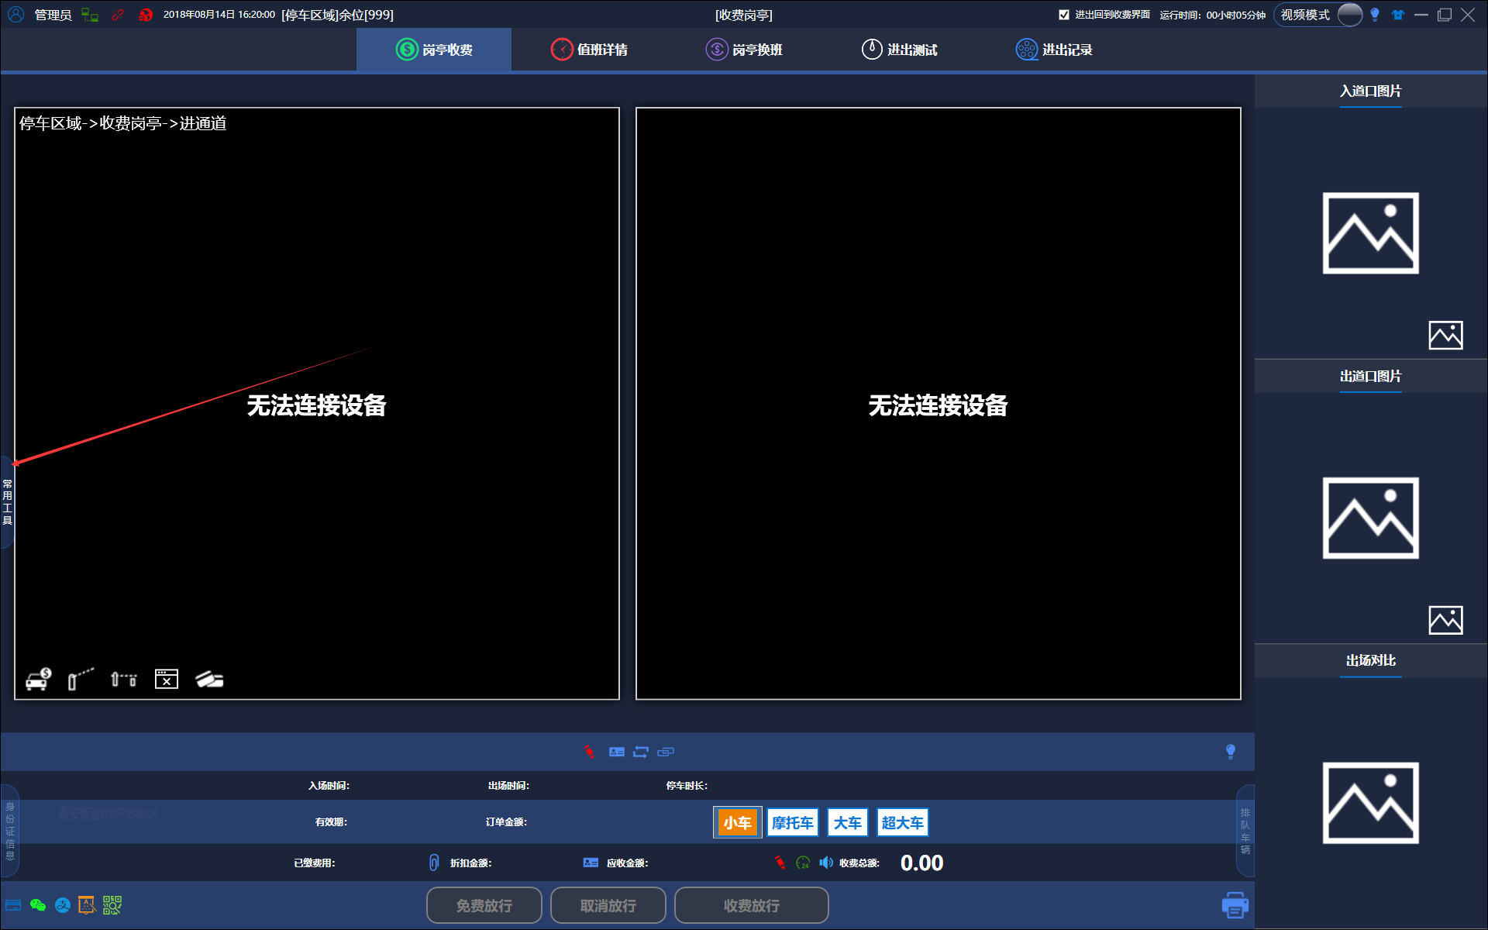Screen dimensions: 1488x930
Task: Click the right-hand video pane
Action: (x=939, y=404)
